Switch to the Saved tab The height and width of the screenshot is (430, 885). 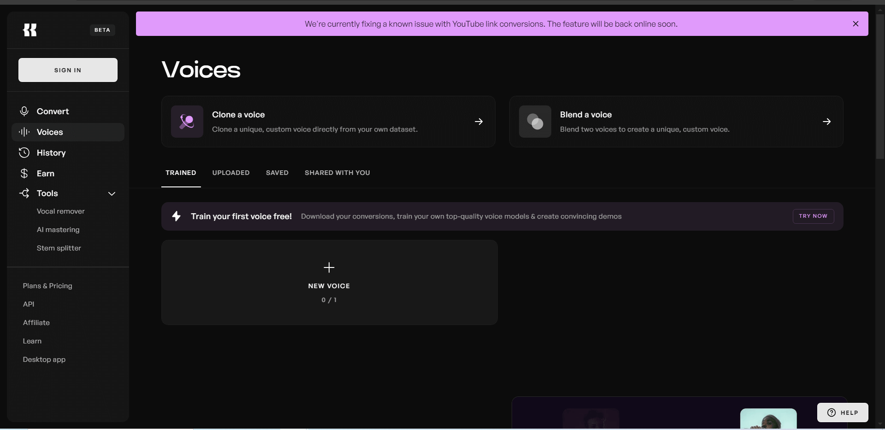(277, 173)
